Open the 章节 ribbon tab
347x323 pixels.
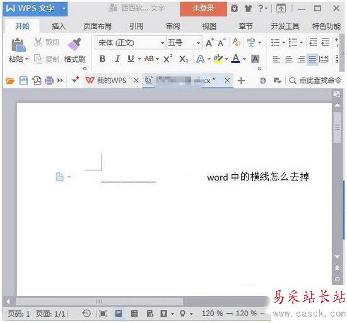click(245, 26)
